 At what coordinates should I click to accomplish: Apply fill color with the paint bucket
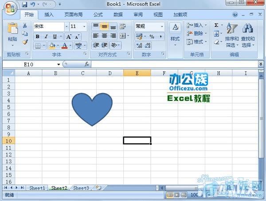[52, 46]
